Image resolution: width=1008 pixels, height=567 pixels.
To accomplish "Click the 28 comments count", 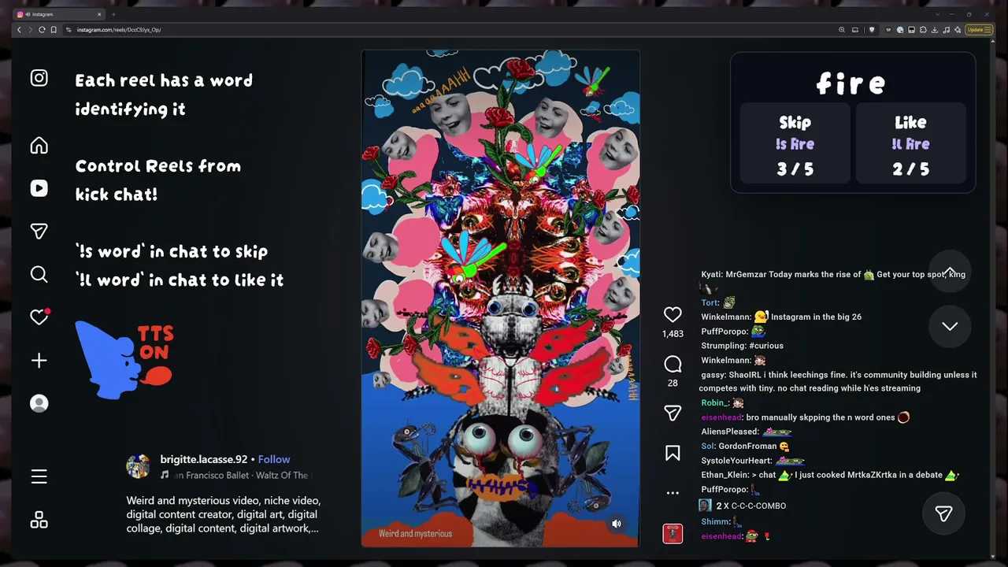I will (673, 384).
